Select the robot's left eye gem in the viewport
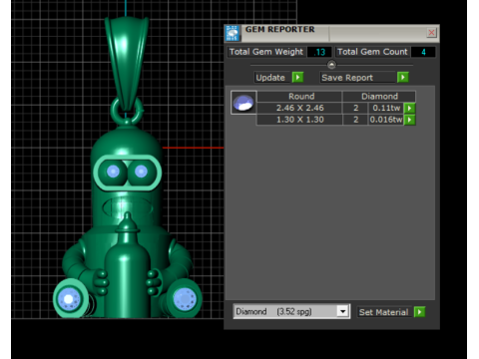 click(113, 172)
